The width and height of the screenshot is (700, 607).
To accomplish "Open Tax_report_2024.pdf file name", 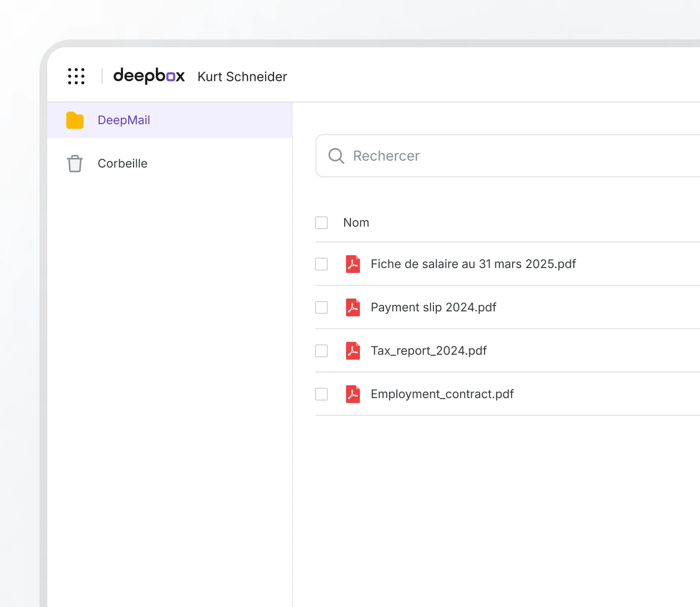I will tap(428, 351).
